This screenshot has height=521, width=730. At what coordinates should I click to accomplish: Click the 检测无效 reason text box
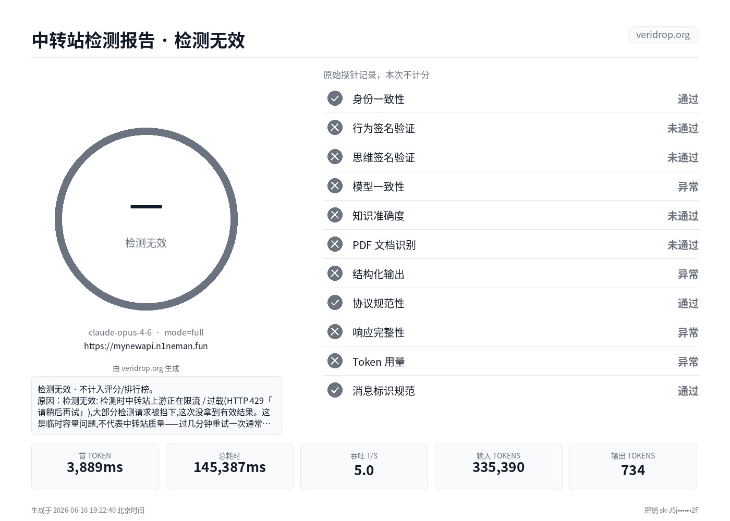click(156, 405)
